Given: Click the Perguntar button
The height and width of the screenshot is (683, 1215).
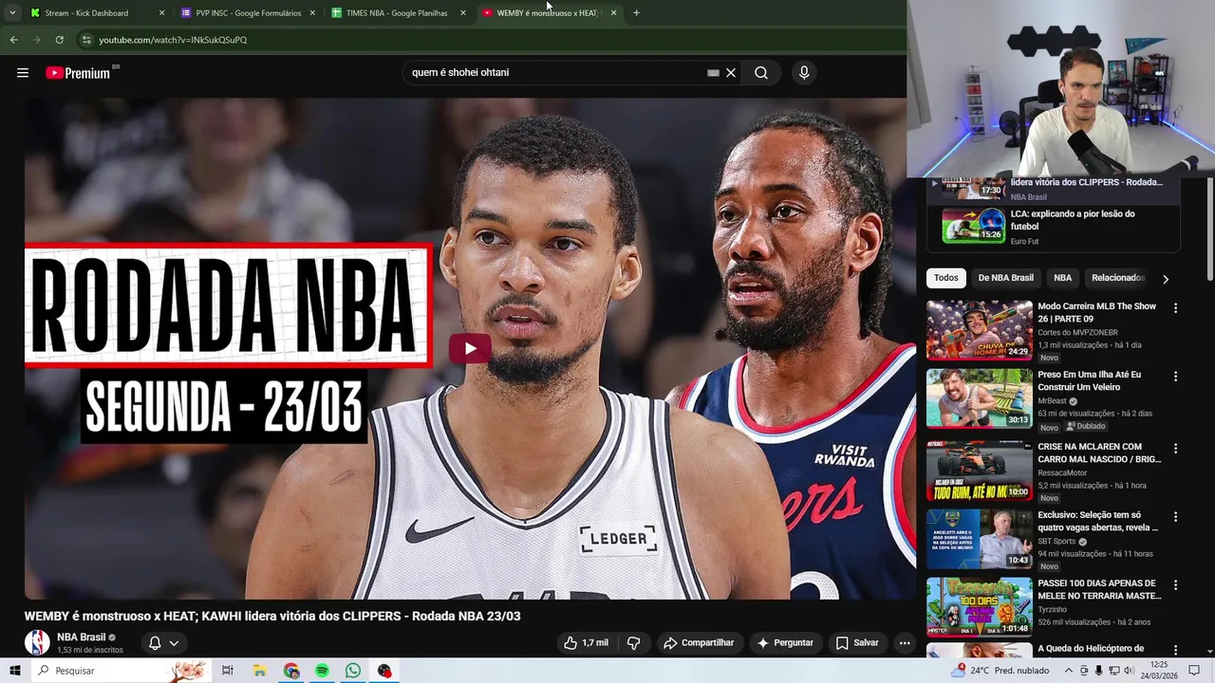Looking at the screenshot, I should [x=785, y=642].
